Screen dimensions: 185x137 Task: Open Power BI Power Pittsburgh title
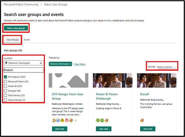click(x=107, y=96)
